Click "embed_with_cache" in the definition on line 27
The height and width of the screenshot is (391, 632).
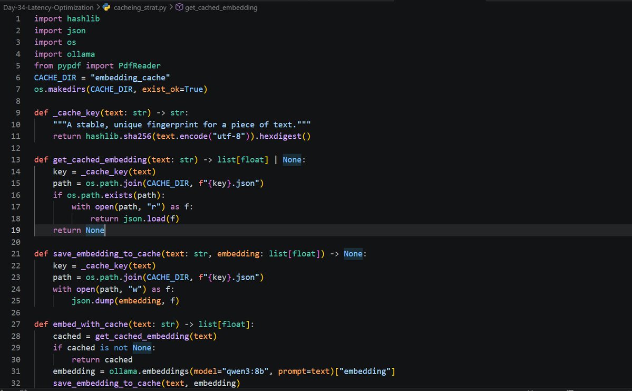coord(90,325)
